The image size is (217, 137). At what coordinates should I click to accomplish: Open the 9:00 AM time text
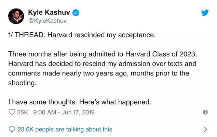(x=45, y=112)
